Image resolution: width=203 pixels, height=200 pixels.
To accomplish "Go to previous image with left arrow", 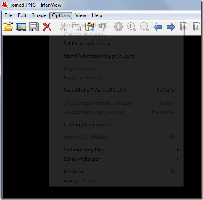I will [158, 27].
